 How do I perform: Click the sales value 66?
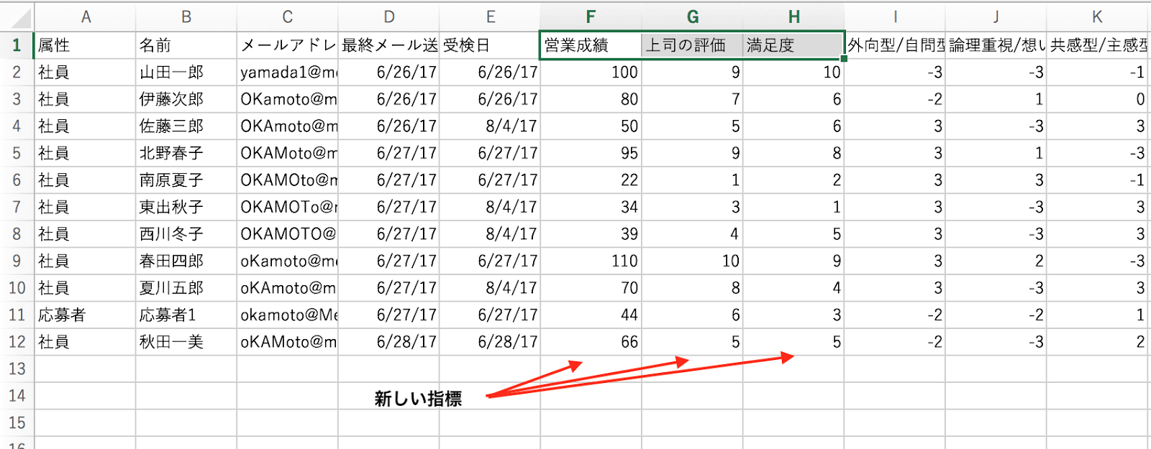(591, 341)
